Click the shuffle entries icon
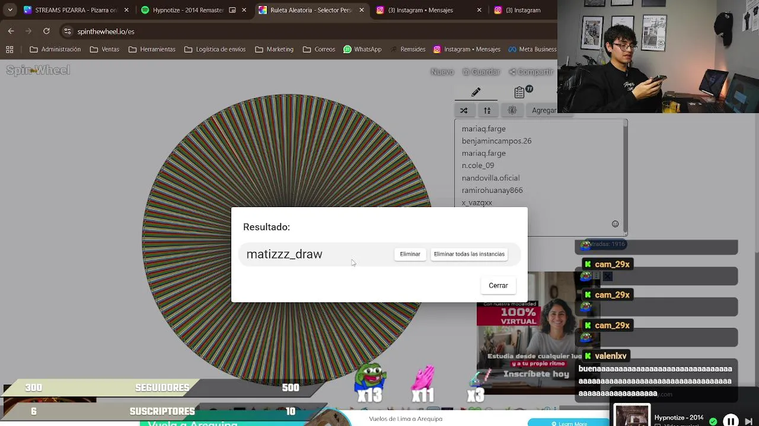Viewport: 759px width, 426px height. [x=464, y=110]
